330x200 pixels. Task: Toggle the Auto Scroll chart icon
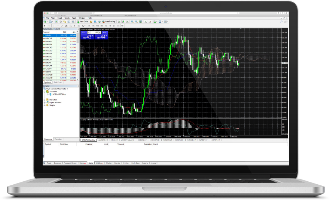click(146, 22)
